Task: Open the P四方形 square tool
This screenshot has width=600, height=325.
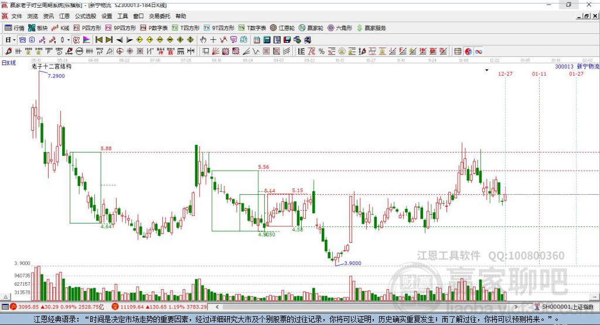Action: pyautogui.click(x=87, y=28)
